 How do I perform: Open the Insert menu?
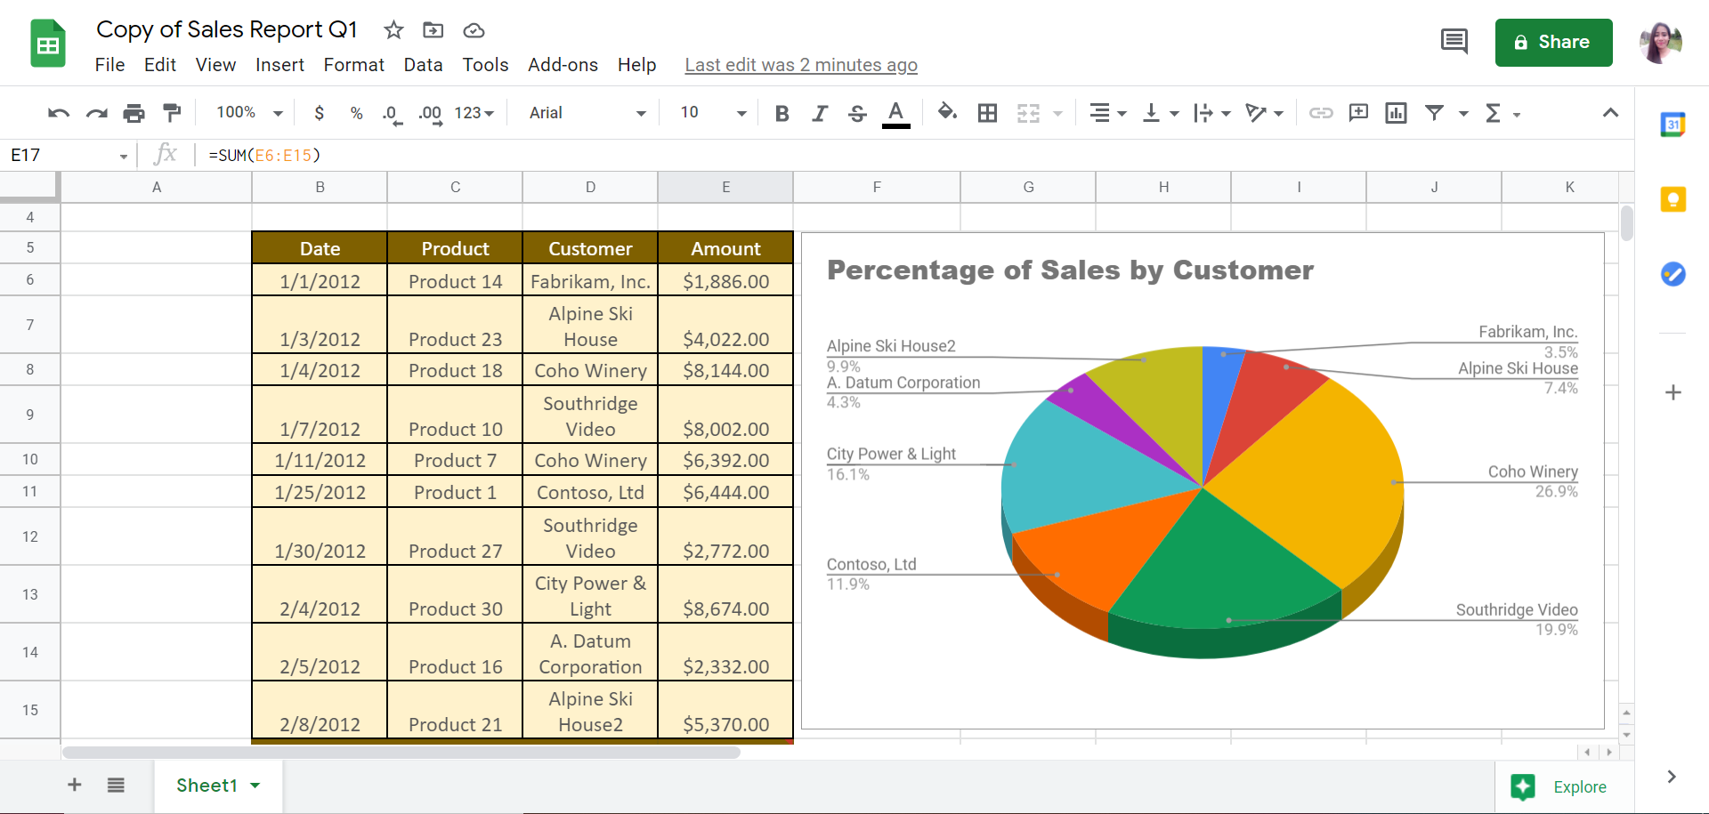point(279,65)
